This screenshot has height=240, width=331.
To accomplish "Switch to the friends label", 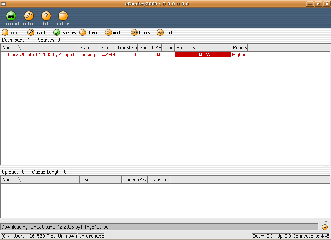I will [x=144, y=33].
